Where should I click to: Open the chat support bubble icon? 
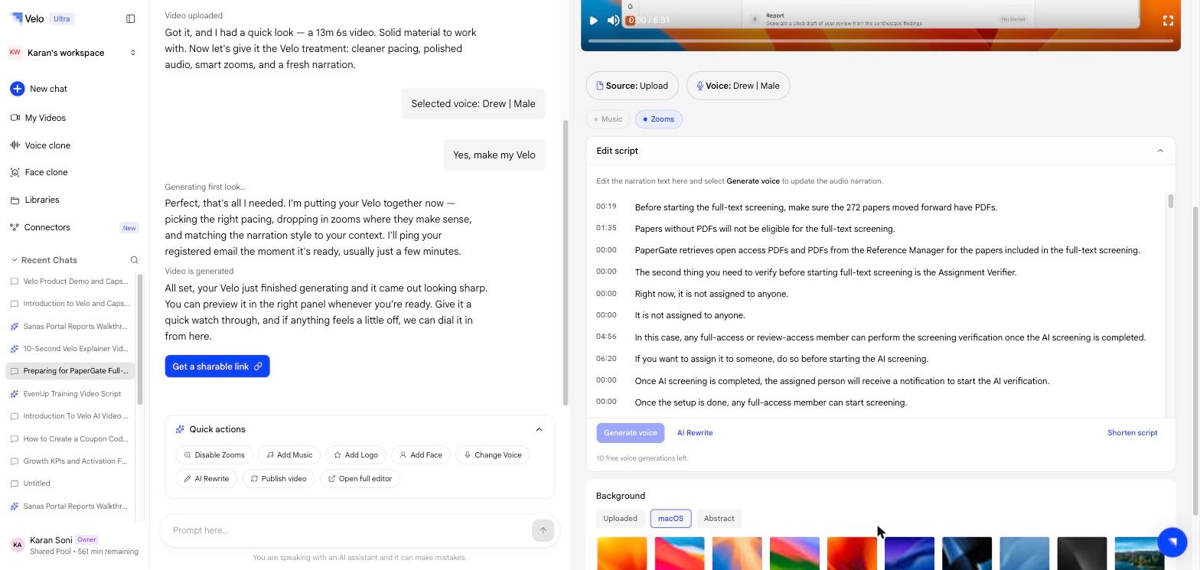(x=1172, y=542)
